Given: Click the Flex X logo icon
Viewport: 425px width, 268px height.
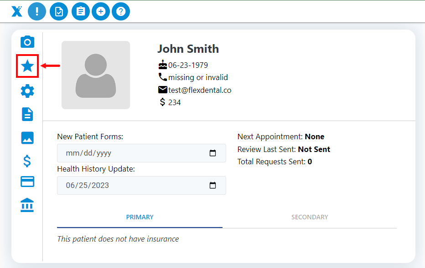Looking at the screenshot, I should pyautogui.click(x=17, y=11).
